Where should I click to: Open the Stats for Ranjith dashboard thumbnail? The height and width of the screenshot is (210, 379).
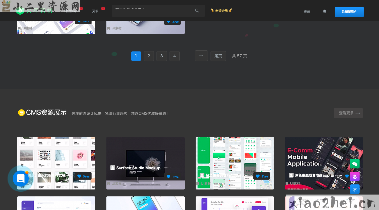pos(235,203)
